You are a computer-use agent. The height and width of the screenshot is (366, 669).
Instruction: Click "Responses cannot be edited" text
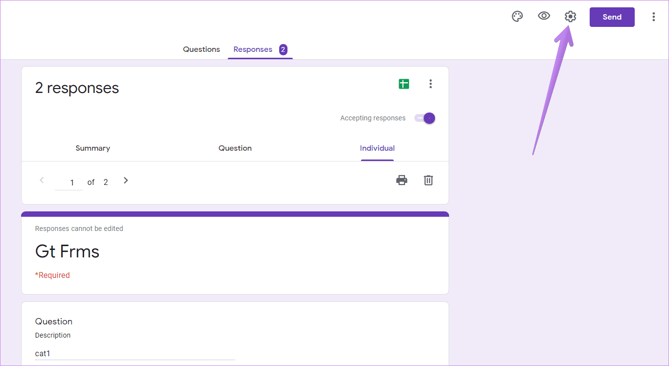pos(79,229)
